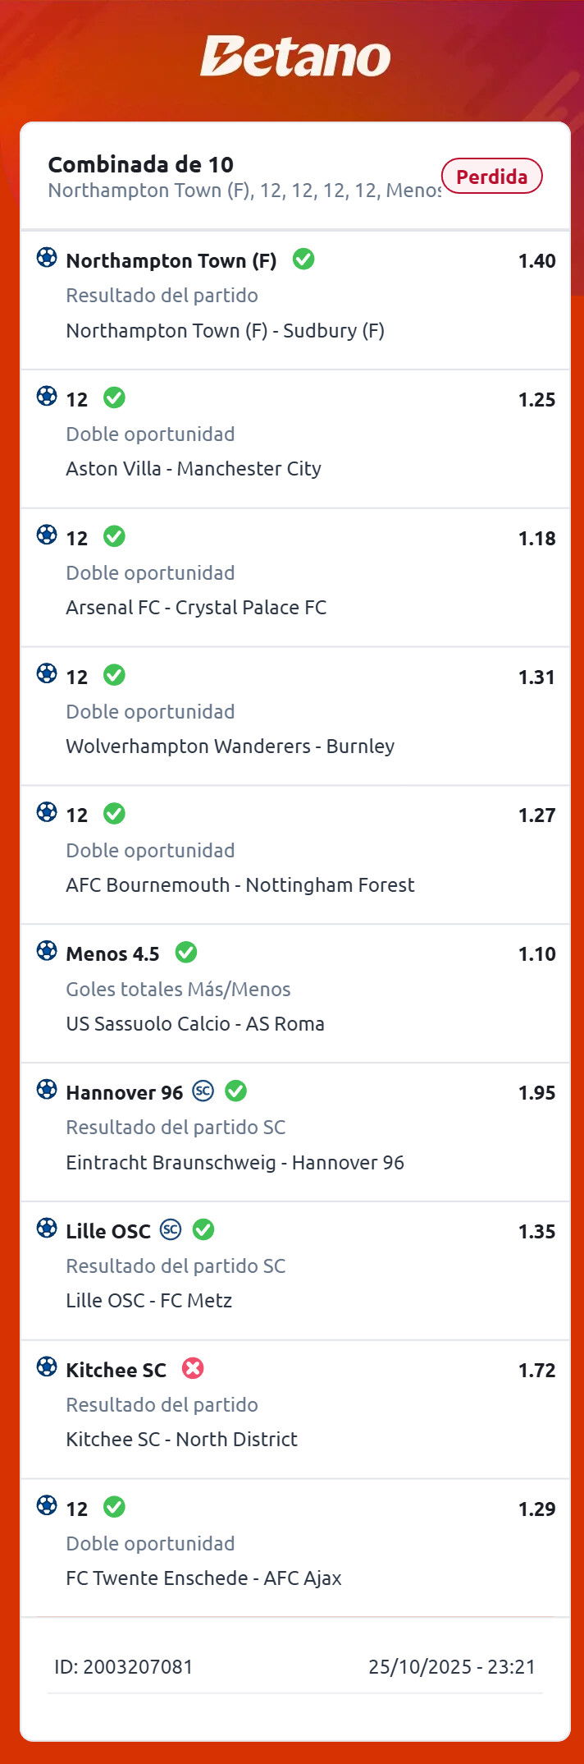The image size is (584, 1764).
Task: Select the Wolverhampton Wanderers - Burnley match
Action: point(230,746)
